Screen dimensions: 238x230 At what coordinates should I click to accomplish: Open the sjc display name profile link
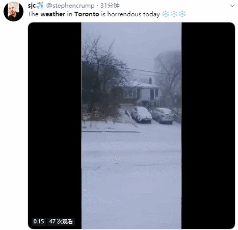pyautogui.click(x=32, y=6)
